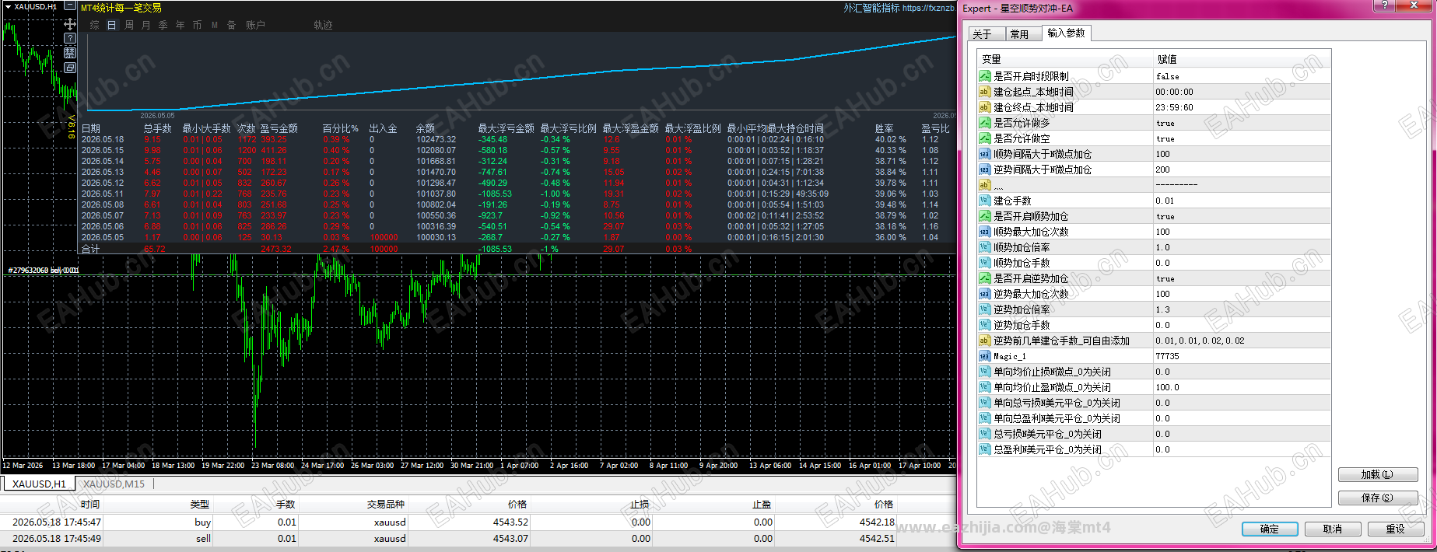Open the true value of 是否允许做多
Screen dimensions: 1437x552
click(1242, 123)
